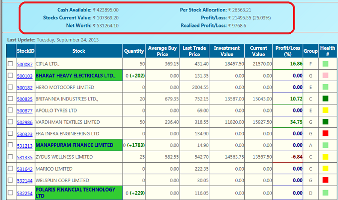Open stock ID link 530323
Viewport: 338px width, 200px height.
(25, 134)
